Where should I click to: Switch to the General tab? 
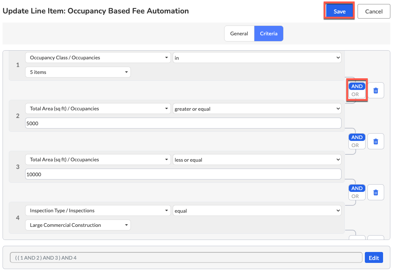tap(239, 33)
